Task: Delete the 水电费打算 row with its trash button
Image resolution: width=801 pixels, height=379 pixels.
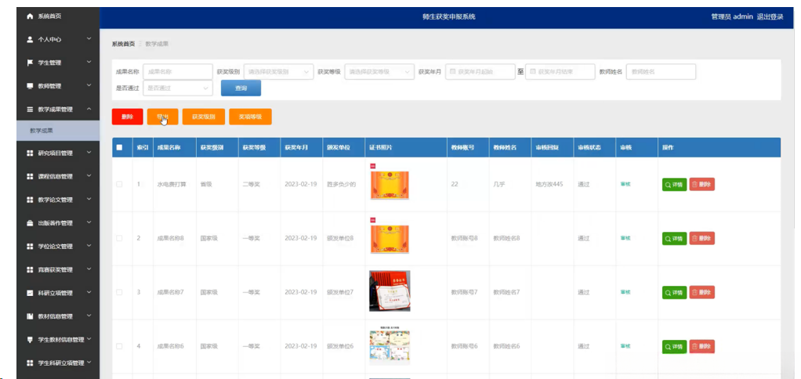Action: (x=702, y=185)
